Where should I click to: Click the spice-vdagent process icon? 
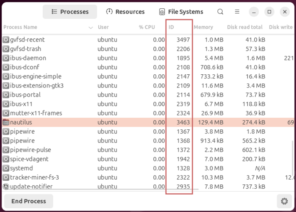6,159
